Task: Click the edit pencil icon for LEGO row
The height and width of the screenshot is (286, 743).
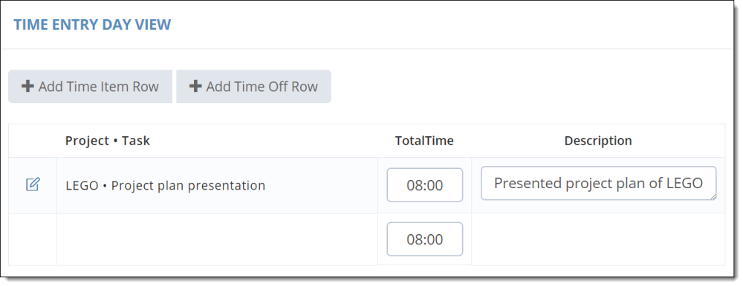Action: [x=33, y=184]
